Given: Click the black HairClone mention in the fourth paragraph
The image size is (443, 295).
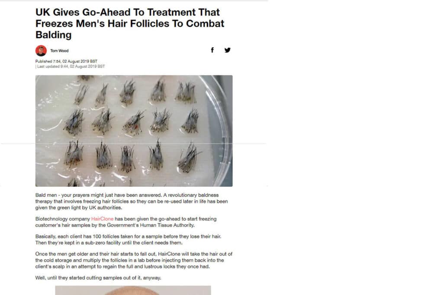Looking at the screenshot, I should coord(169,254).
